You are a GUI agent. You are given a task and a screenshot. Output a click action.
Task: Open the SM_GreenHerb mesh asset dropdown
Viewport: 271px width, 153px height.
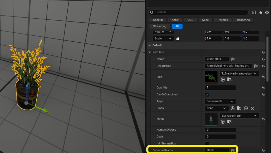[239, 116]
